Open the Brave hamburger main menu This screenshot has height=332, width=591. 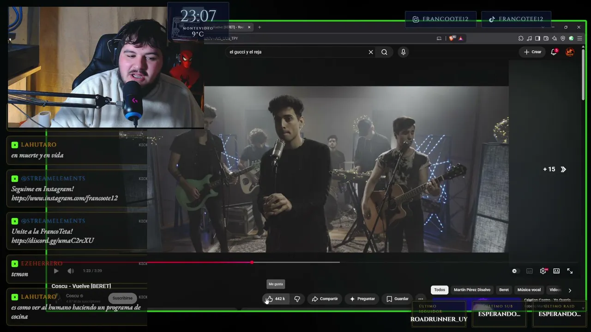coord(579,38)
